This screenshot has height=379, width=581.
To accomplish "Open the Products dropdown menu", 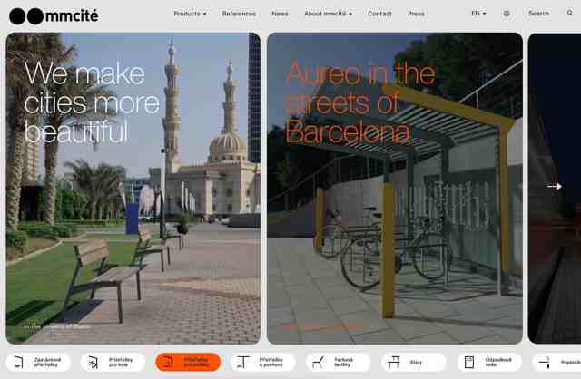I will coord(190,14).
